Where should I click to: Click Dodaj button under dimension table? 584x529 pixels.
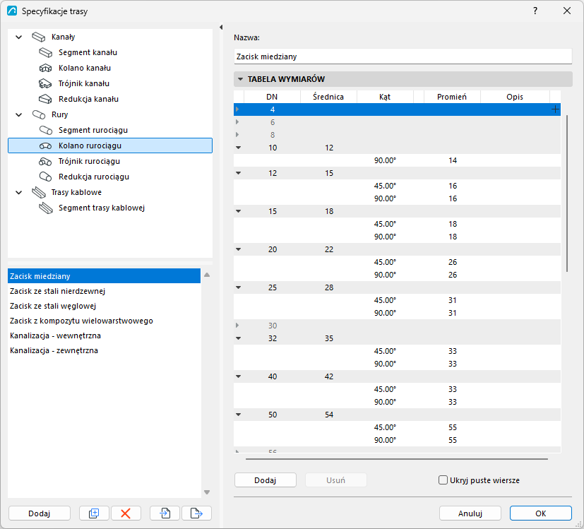[x=266, y=480]
